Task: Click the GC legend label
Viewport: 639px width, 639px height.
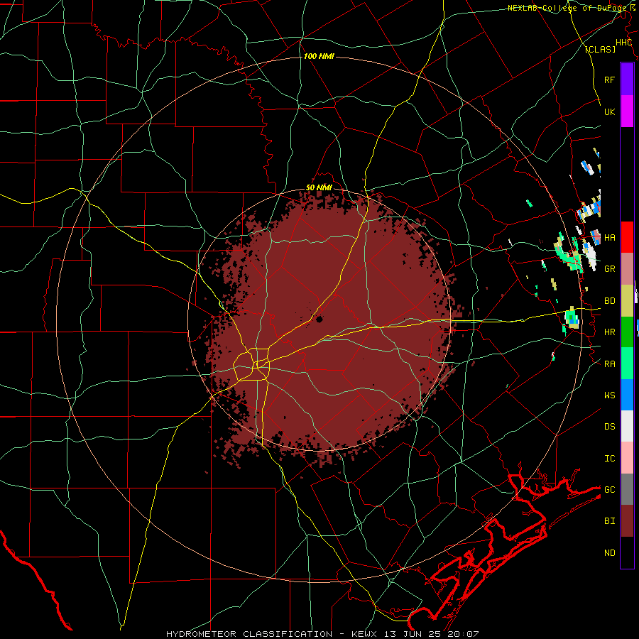Action: pyautogui.click(x=609, y=489)
